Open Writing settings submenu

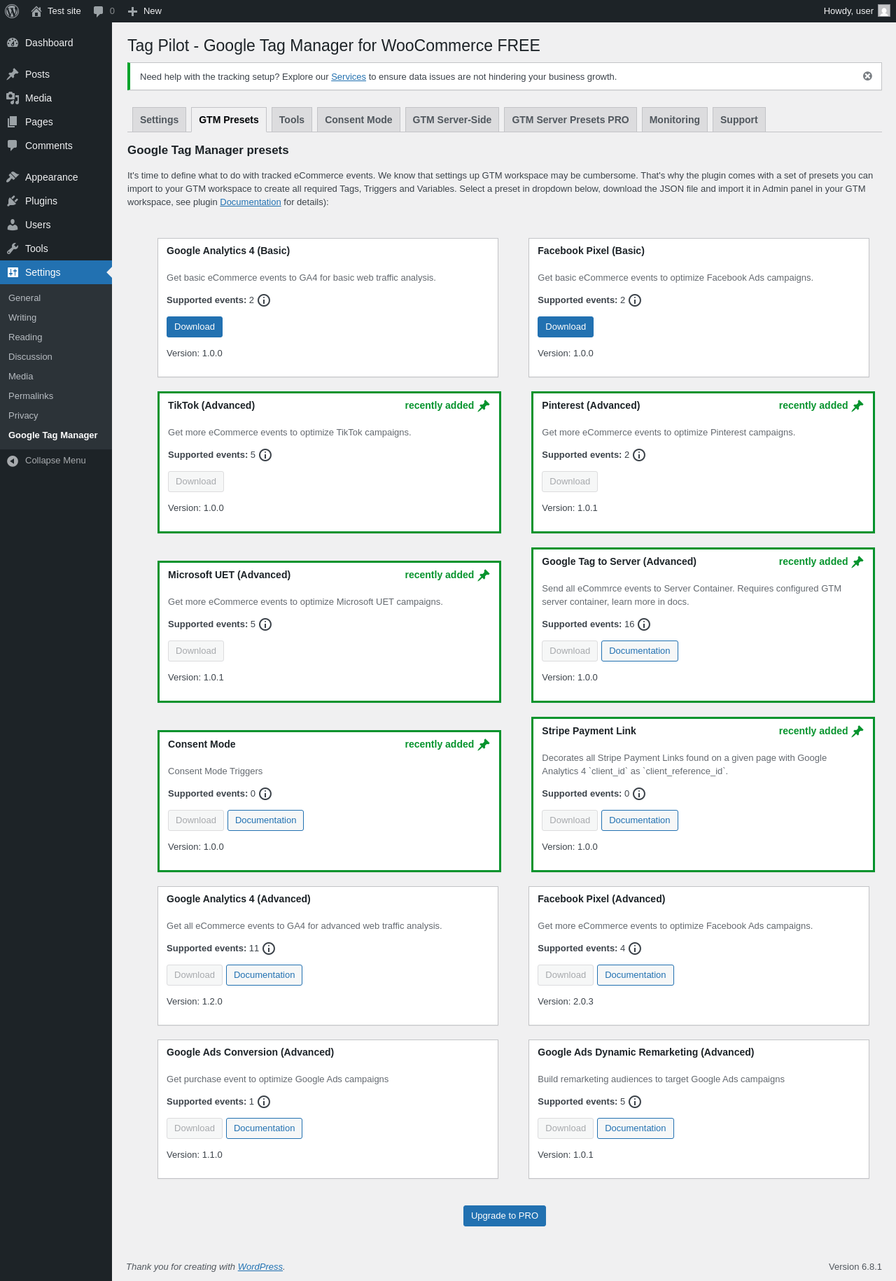pos(56,318)
